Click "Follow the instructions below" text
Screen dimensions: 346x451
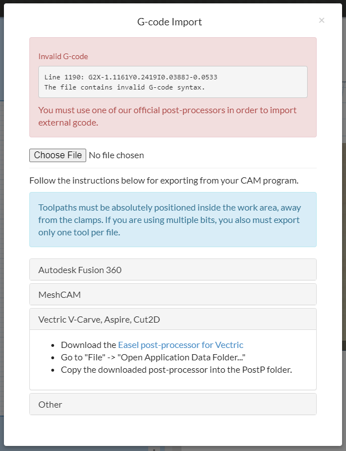coord(163,181)
